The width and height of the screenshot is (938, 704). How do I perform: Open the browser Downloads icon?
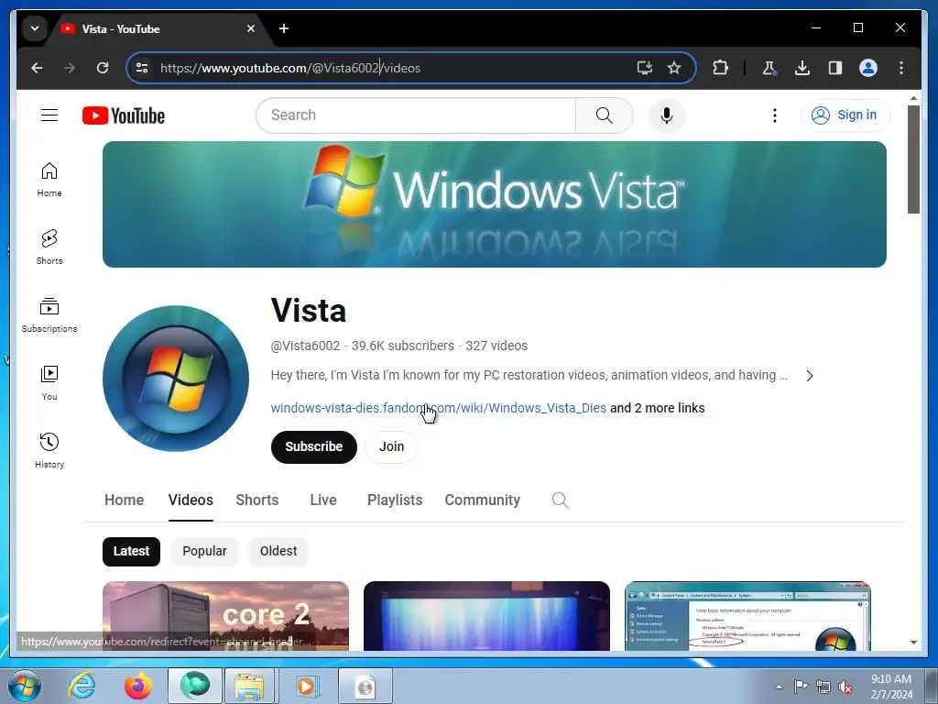tap(802, 68)
